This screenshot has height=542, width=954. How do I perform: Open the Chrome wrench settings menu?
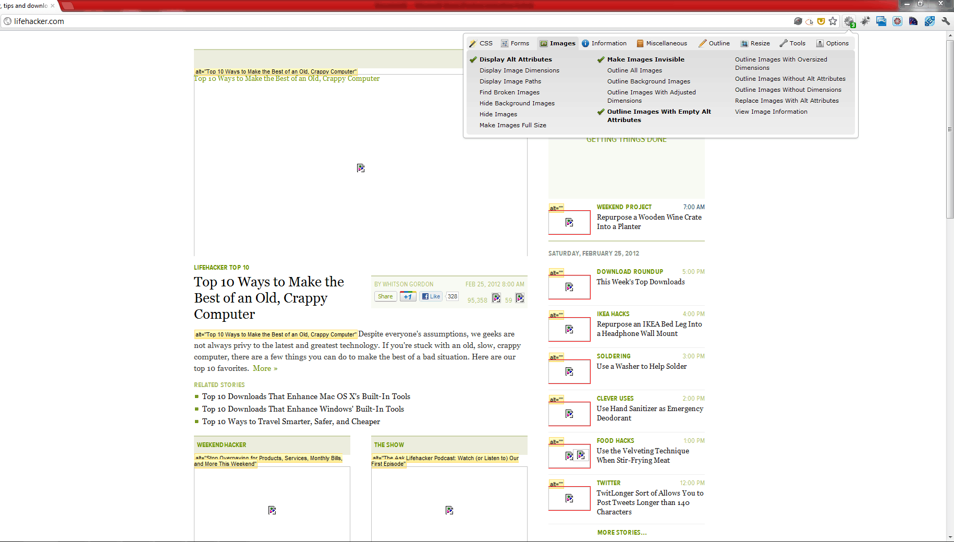click(946, 21)
